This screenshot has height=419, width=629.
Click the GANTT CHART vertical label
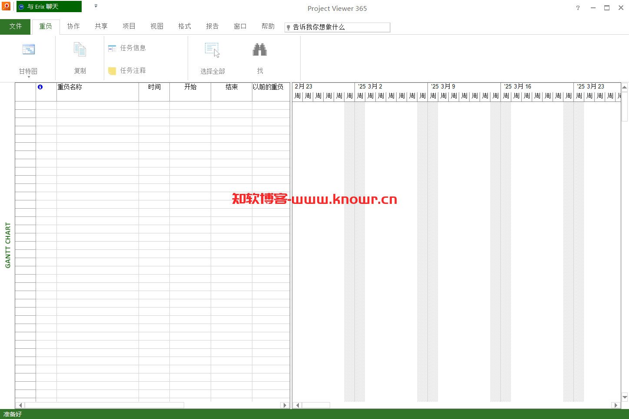(x=8, y=245)
